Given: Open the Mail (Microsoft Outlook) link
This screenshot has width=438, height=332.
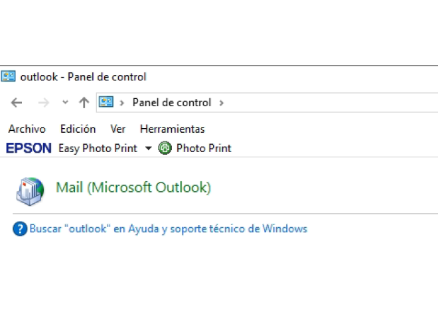Looking at the screenshot, I should click(133, 187).
